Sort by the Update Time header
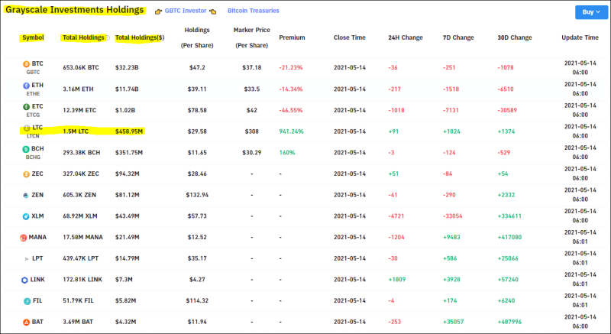This screenshot has width=611, height=334. [580, 37]
